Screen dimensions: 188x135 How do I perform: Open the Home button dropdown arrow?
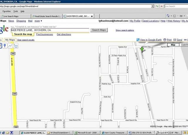pyautogui.click(x=171, y=16)
